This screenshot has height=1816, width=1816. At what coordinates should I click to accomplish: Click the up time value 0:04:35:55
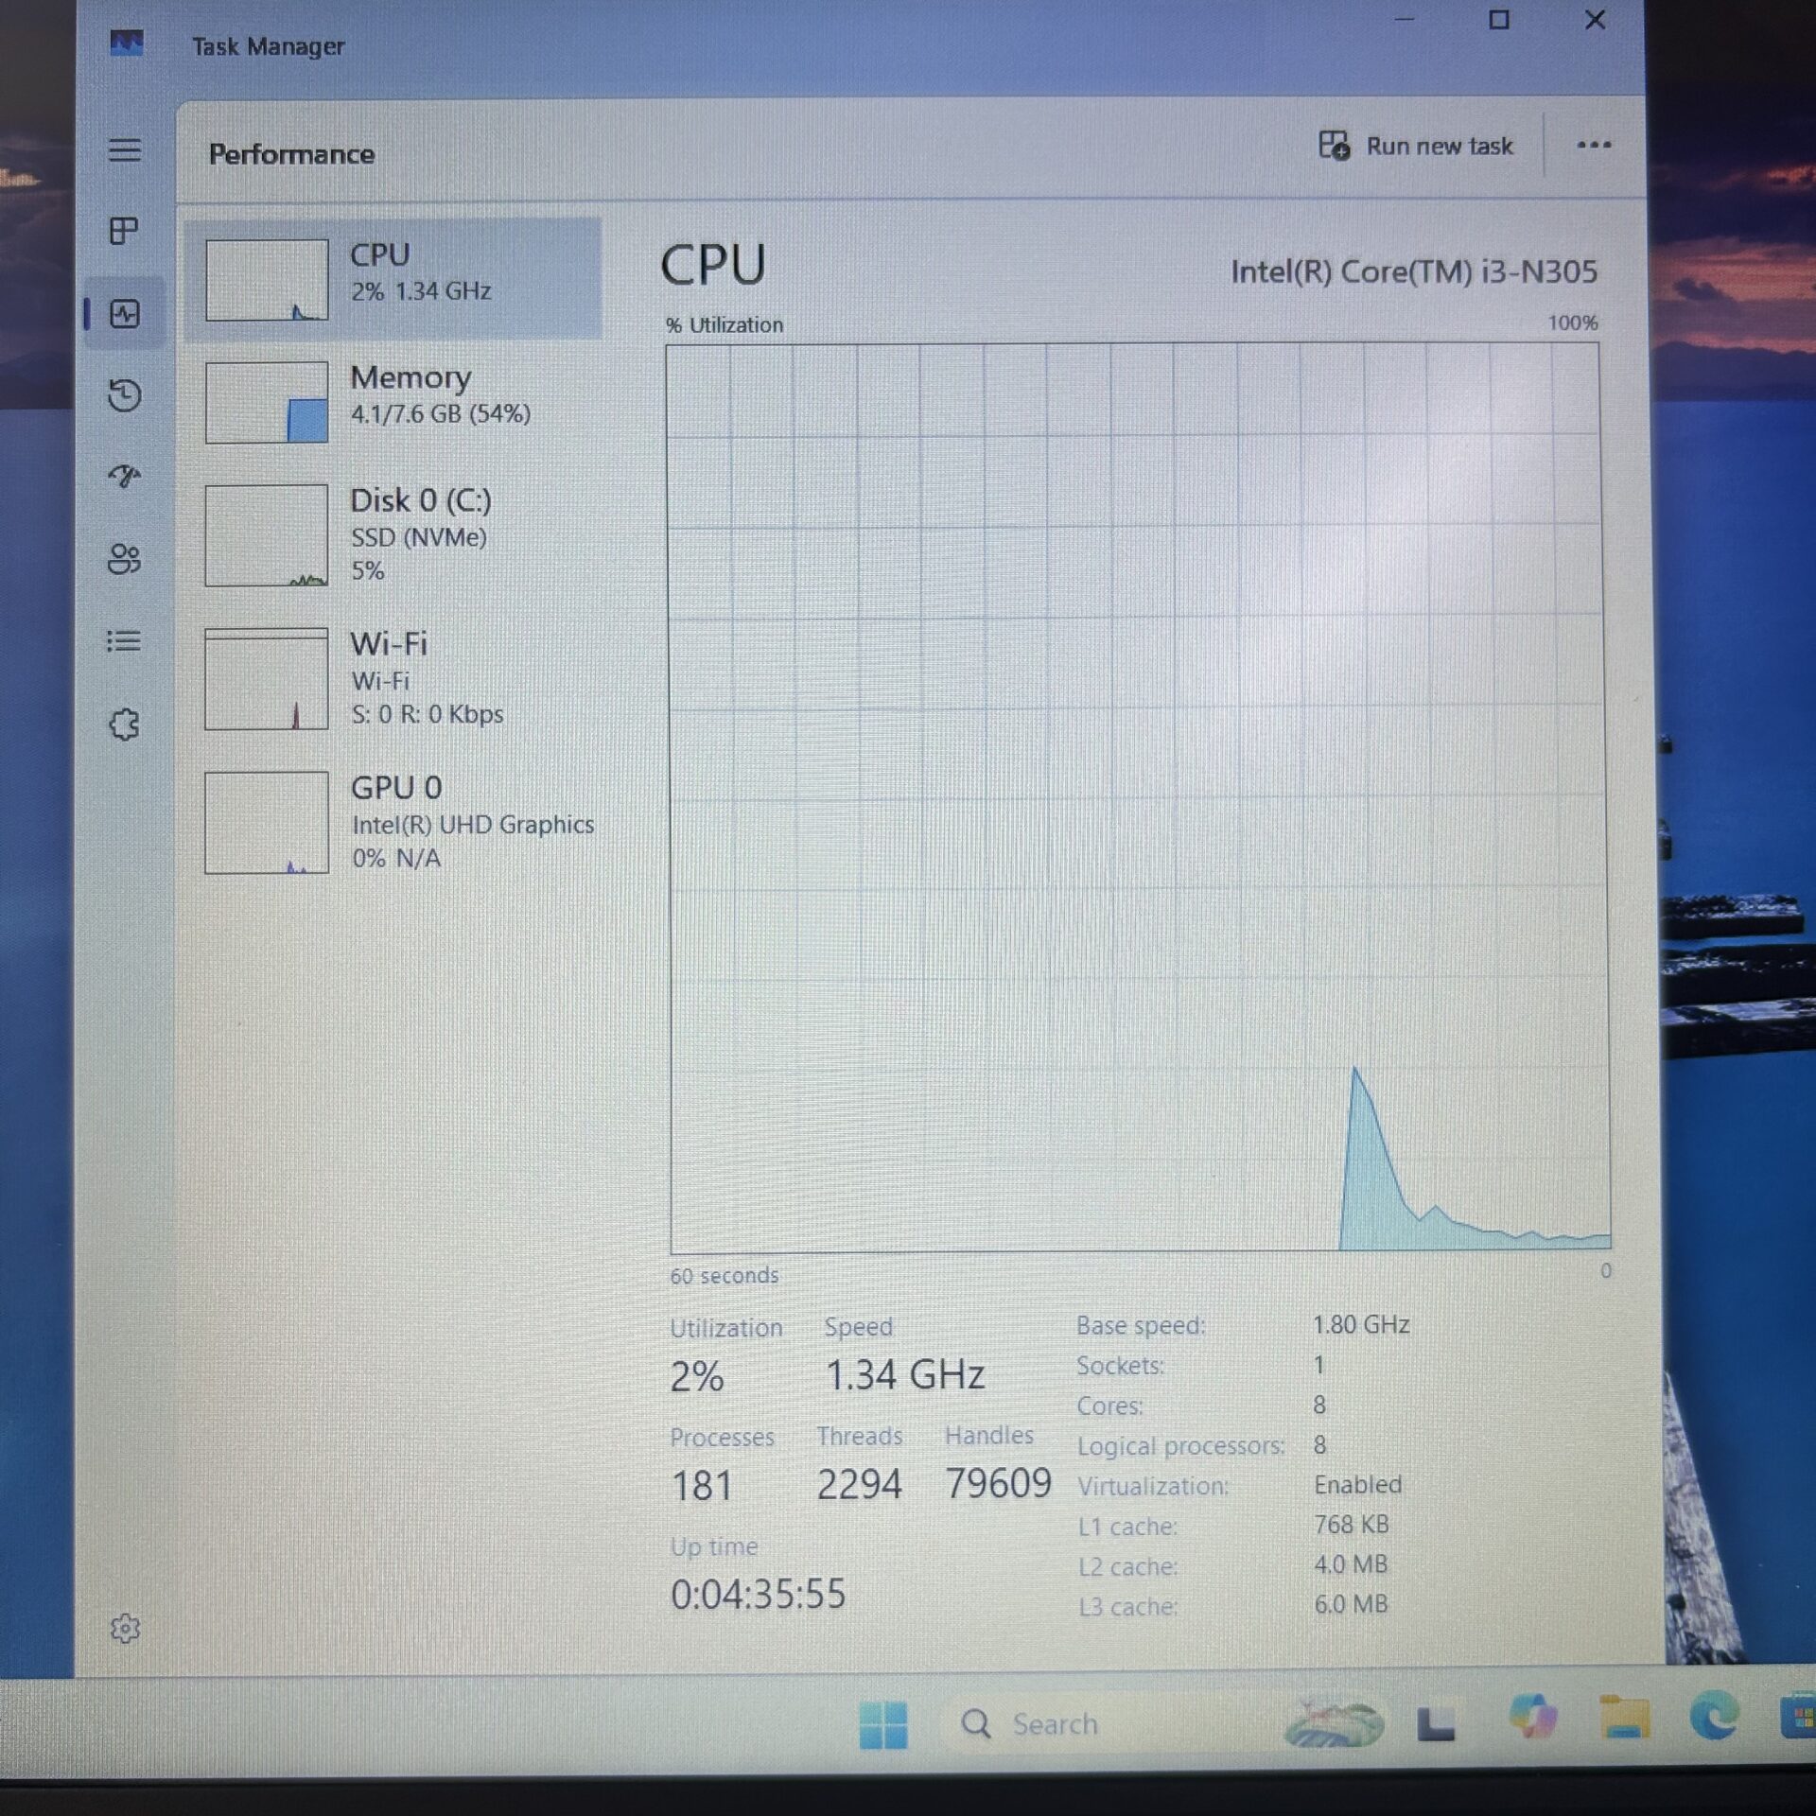(758, 1595)
